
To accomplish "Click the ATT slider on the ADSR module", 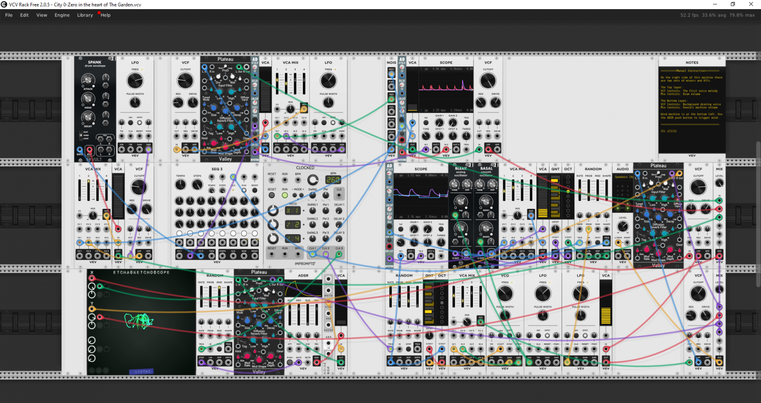I will coord(290,314).
